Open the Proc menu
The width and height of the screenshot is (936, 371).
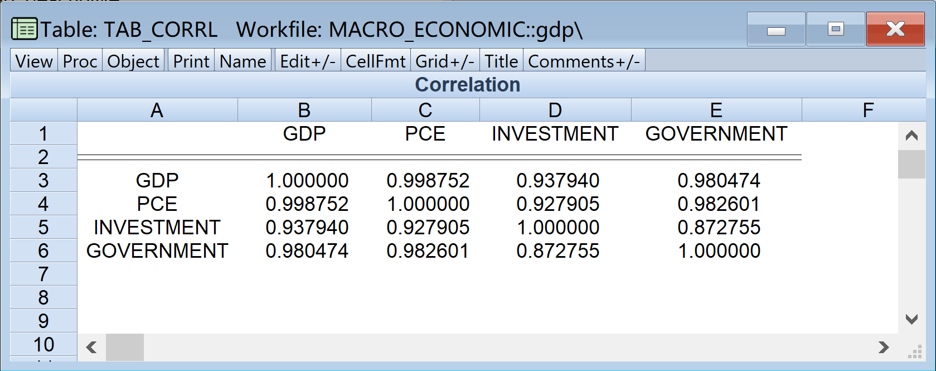pos(80,61)
